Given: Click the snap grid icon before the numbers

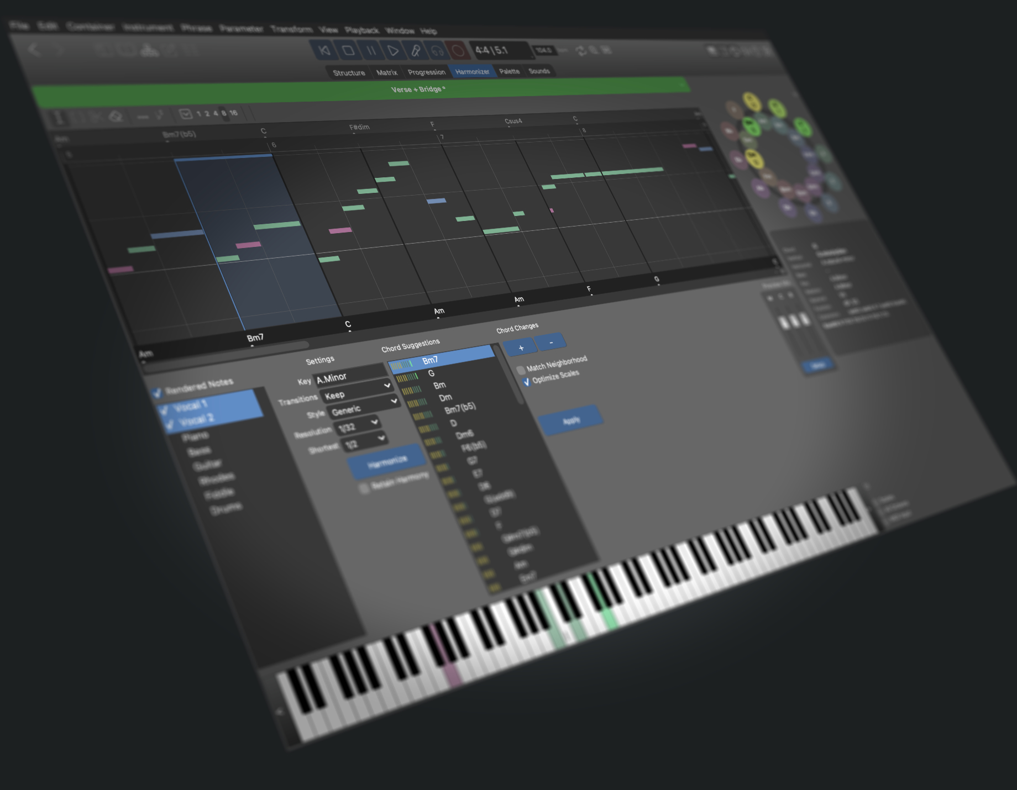Looking at the screenshot, I should click(185, 114).
